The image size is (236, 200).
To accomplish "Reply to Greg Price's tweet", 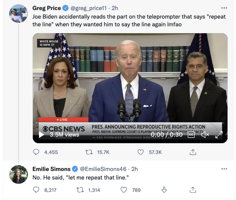I will coord(36,152).
